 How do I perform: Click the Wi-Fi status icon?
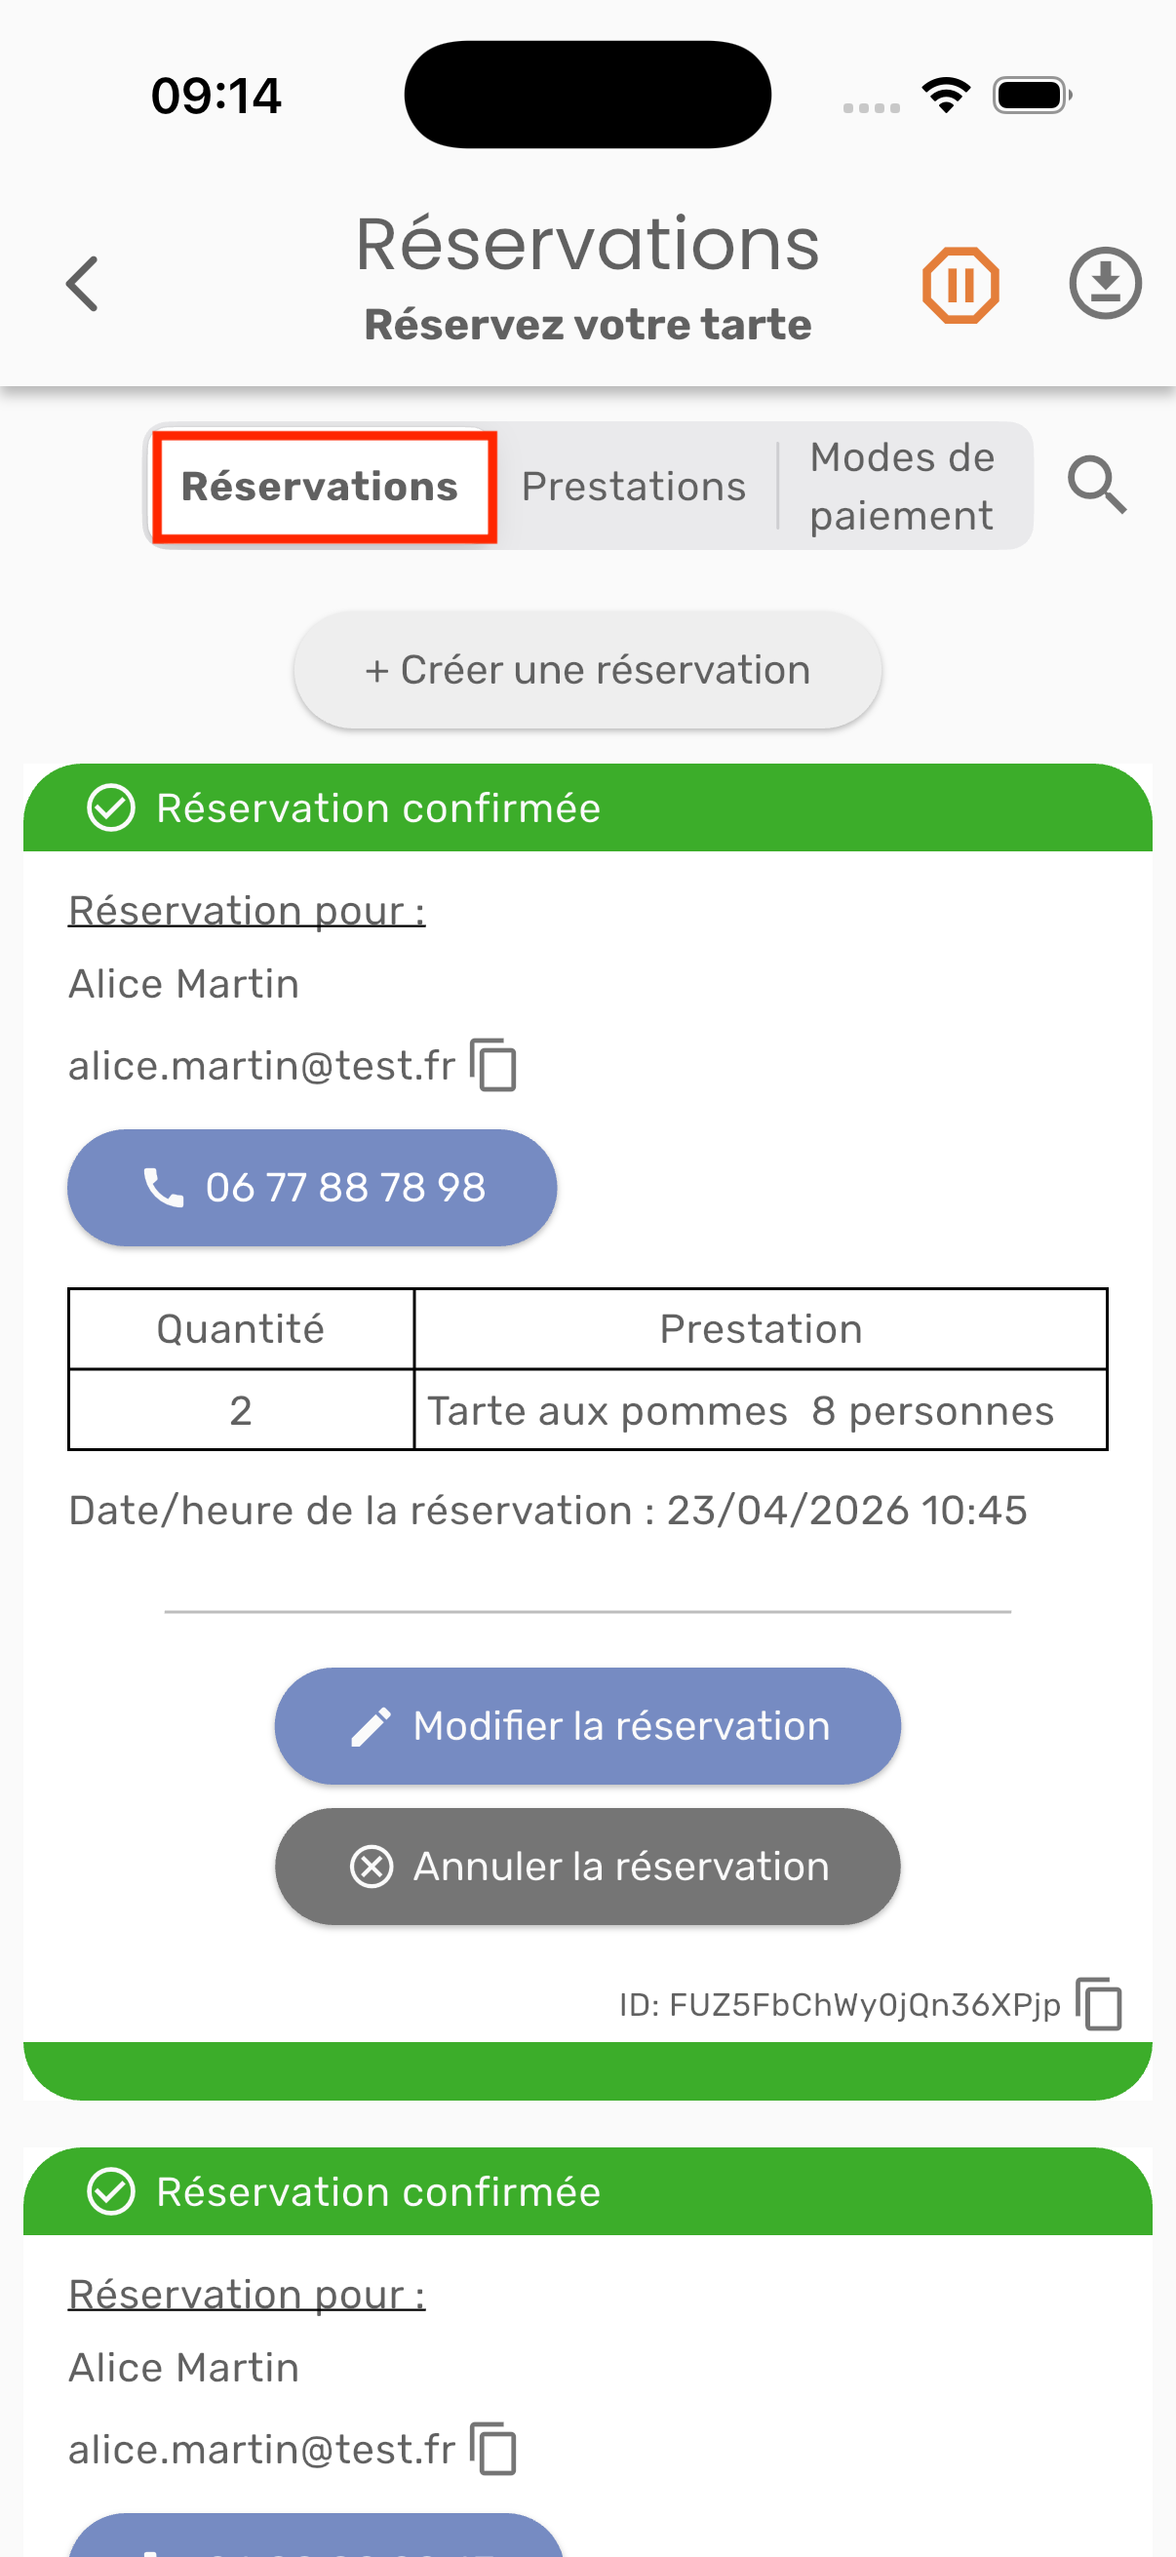pos(946,96)
